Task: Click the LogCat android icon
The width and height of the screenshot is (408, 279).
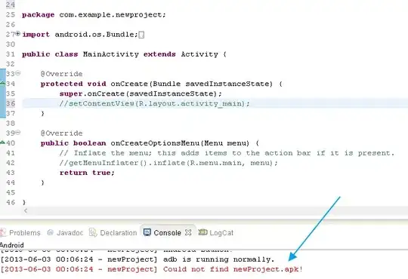Action: (x=202, y=232)
